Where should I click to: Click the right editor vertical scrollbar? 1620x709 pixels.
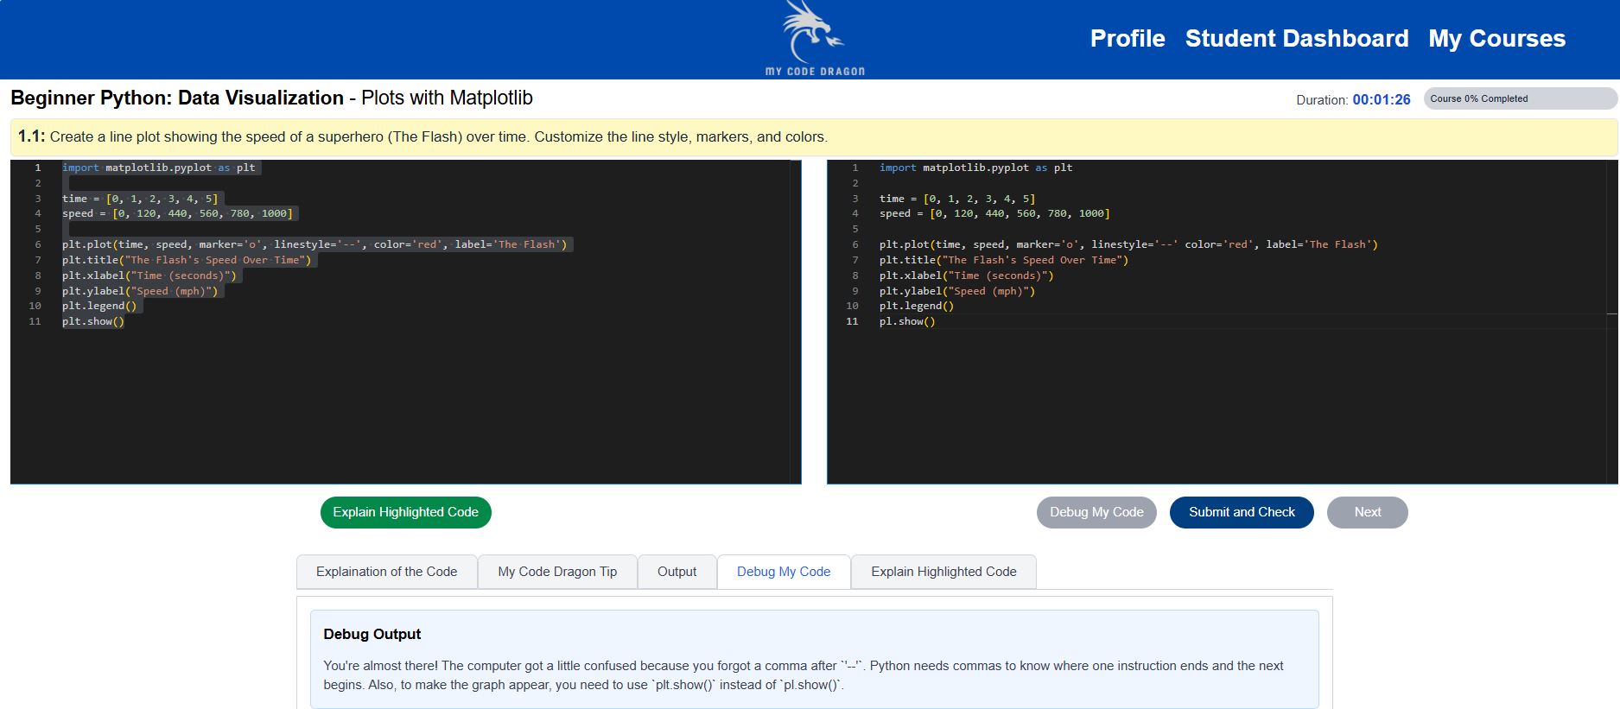click(1612, 320)
